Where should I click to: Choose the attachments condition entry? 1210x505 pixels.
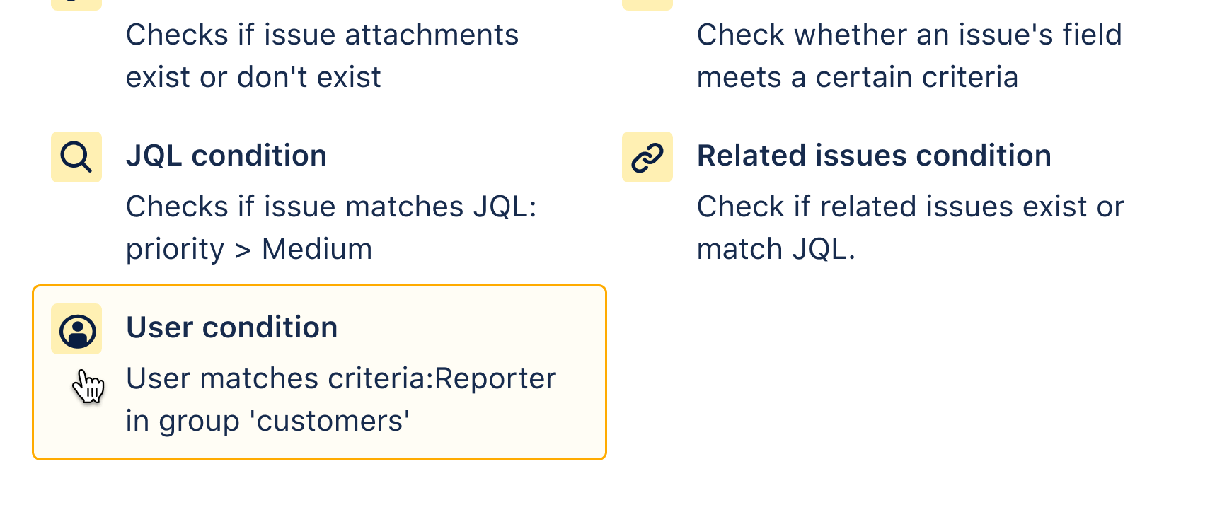tap(322, 55)
